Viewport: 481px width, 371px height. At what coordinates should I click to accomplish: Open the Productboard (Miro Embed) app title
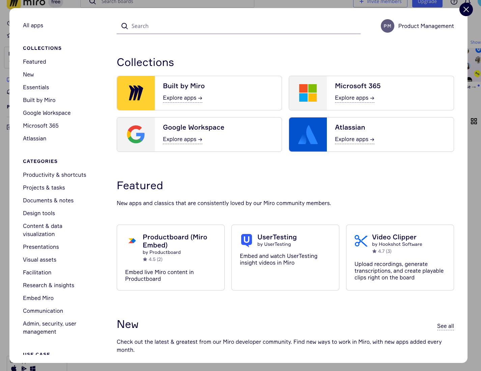[x=175, y=241]
